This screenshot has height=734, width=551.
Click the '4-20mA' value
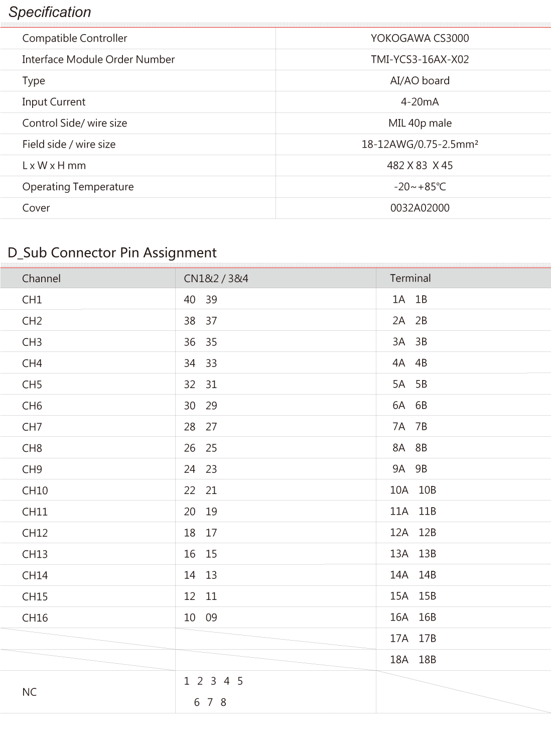click(420, 102)
